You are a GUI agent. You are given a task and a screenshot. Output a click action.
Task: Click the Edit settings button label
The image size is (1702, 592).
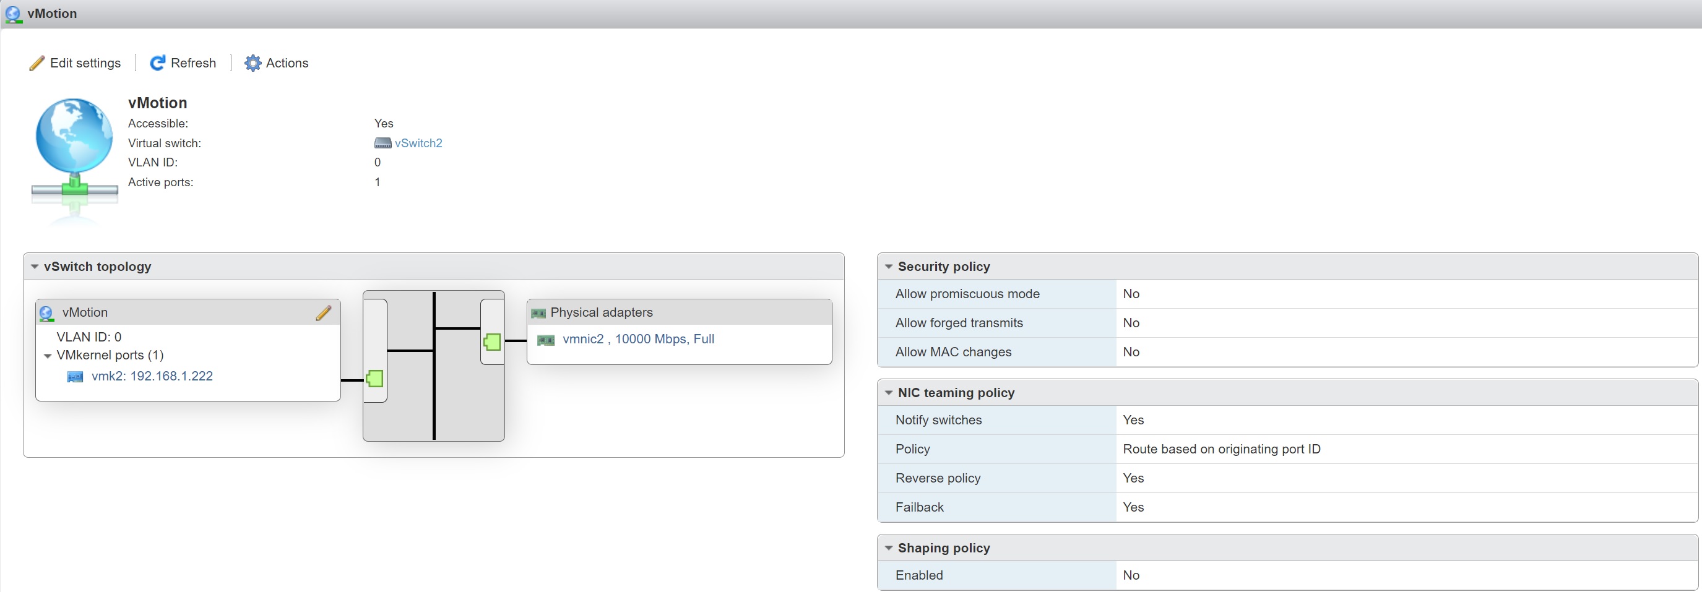coord(85,64)
